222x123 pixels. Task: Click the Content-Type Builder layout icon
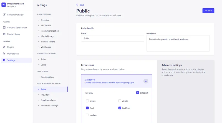click(x=4, y=27)
